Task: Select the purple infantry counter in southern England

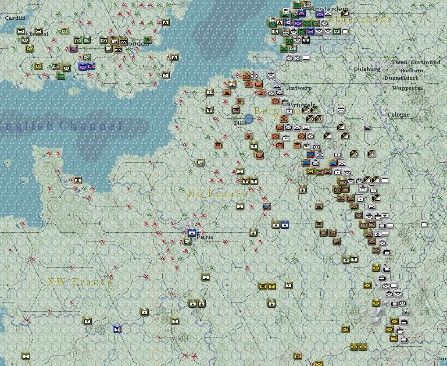Action: (x=83, y=67)
